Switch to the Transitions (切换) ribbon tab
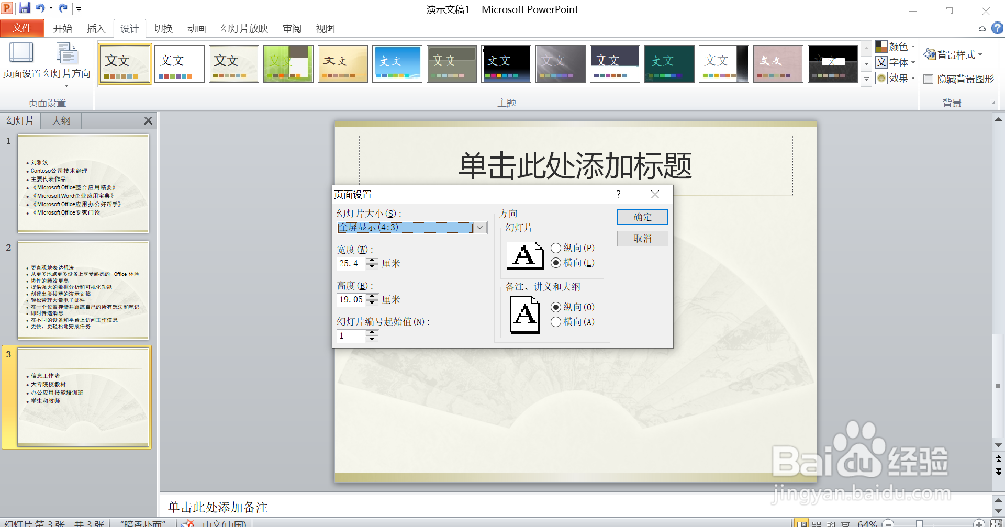The image size is (1005, 527). click(163, 29)
